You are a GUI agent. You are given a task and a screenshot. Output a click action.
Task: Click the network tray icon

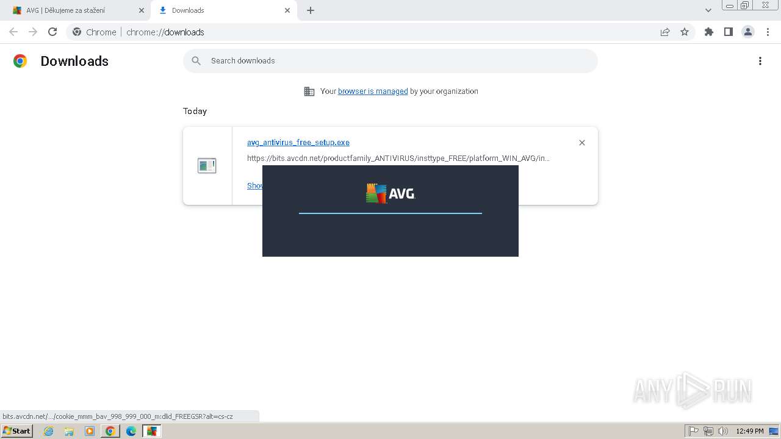coord(708,431)
